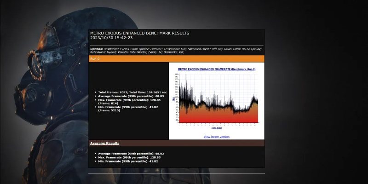This screenshot has height=184, width=368.
Task: Click the framerate graph thumbnail
Action: [216, 99]
